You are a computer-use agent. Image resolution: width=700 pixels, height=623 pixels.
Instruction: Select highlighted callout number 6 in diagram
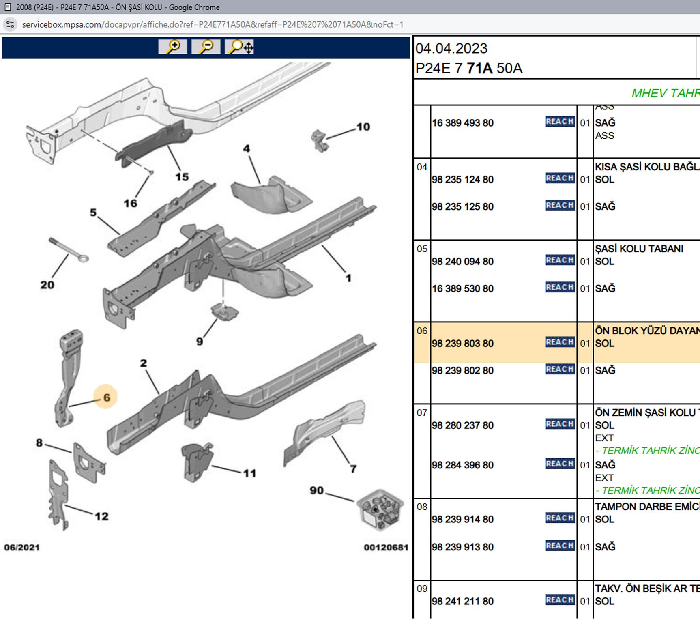tap(106, 397)
